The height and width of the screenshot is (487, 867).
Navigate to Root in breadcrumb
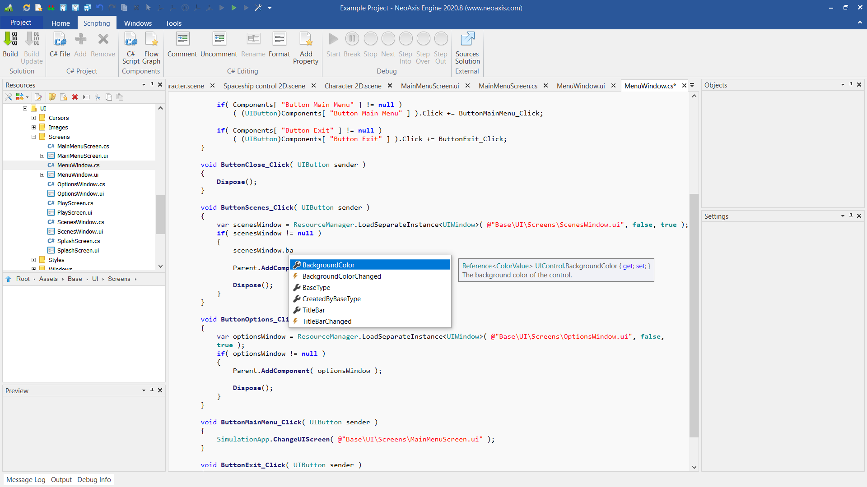pos(23,279)
